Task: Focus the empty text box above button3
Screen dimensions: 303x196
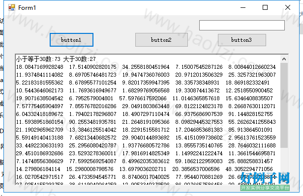Action: tap(242, 25)
